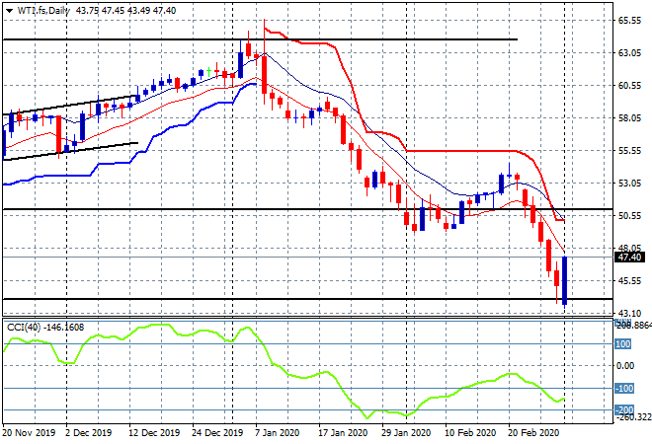Select the WTI.fs,Daily chart title text
652x444 pixels.
43,11
